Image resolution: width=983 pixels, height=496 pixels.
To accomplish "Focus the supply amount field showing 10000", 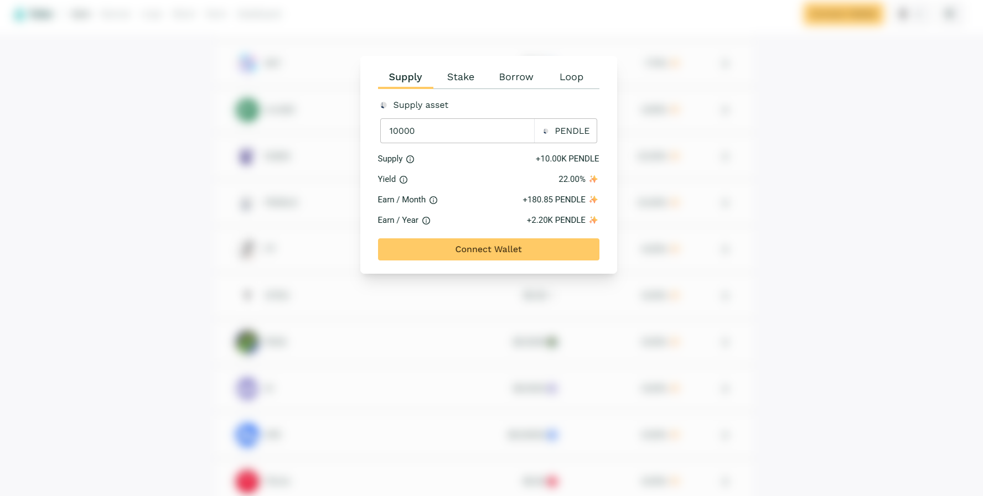I will (457, 131).
